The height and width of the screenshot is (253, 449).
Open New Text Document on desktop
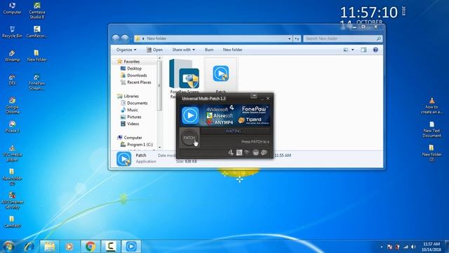(431, 129)
